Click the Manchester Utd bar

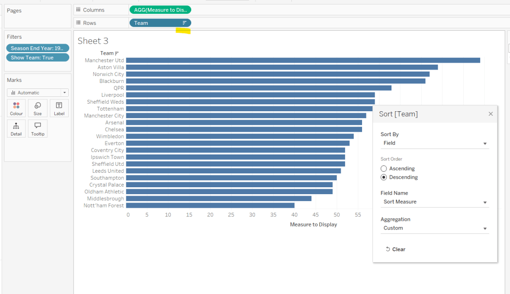303,60
